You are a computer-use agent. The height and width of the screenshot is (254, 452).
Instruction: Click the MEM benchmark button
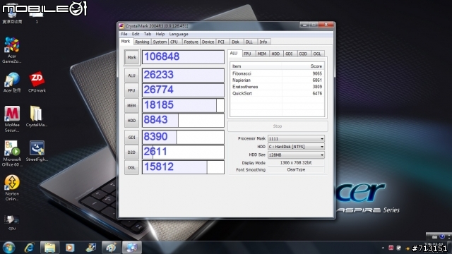click(131, 106)
